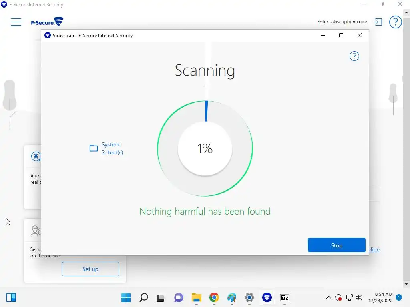Open the Windows Start menu

click(x=126, y=297)
